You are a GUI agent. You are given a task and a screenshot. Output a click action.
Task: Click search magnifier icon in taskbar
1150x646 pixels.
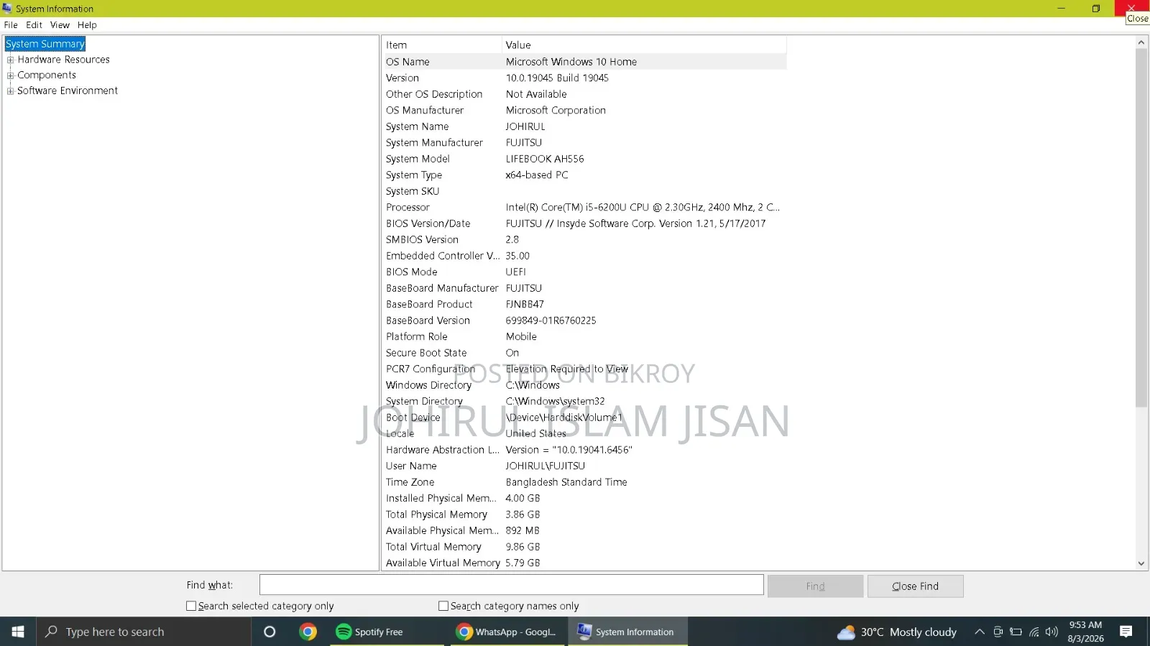(51, 632)
